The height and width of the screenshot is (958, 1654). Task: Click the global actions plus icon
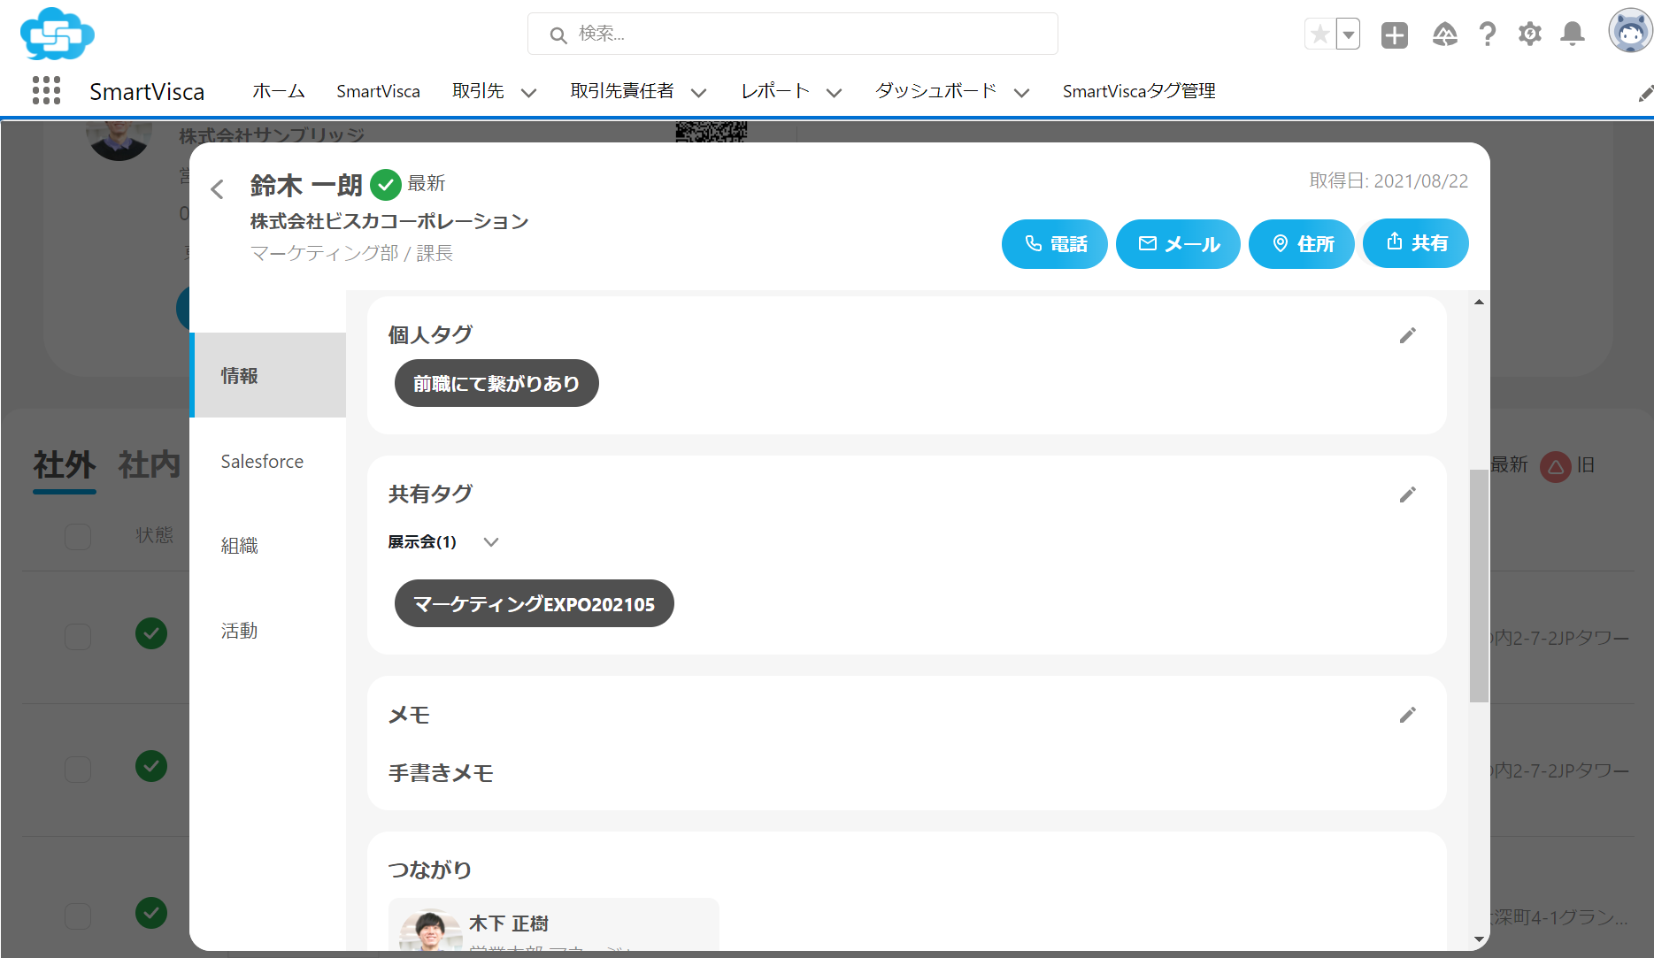click(x=1395, y=34)
